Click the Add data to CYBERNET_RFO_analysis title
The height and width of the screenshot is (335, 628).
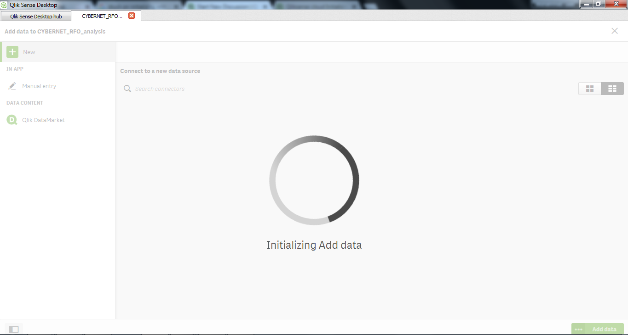[55, 32]
